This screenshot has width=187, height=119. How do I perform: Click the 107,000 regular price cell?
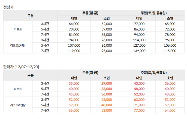coord(74,45)
